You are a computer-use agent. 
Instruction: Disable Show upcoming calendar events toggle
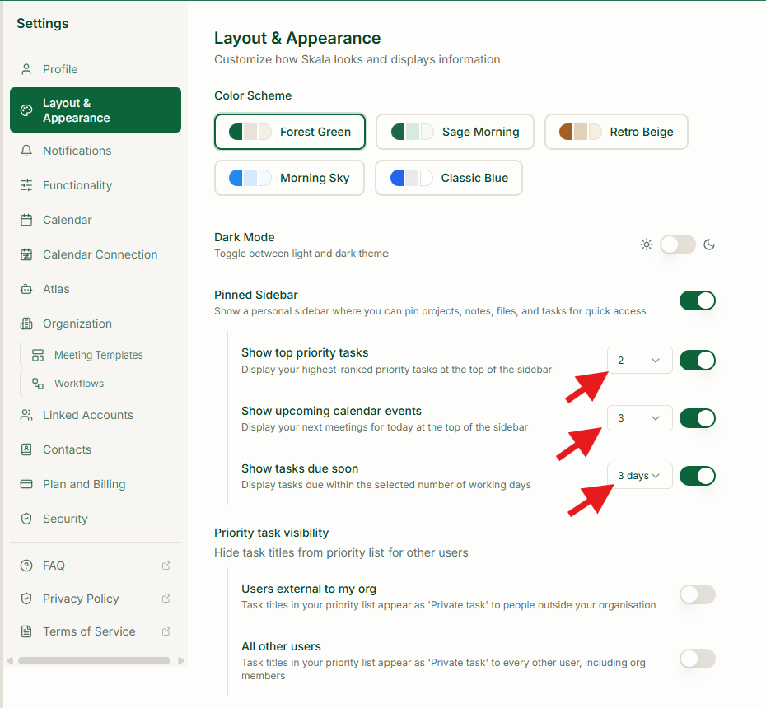697,418
